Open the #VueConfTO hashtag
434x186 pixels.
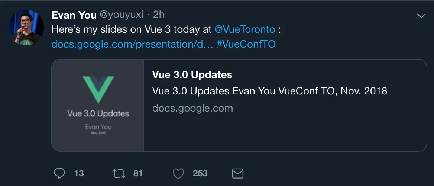(246, 44)
